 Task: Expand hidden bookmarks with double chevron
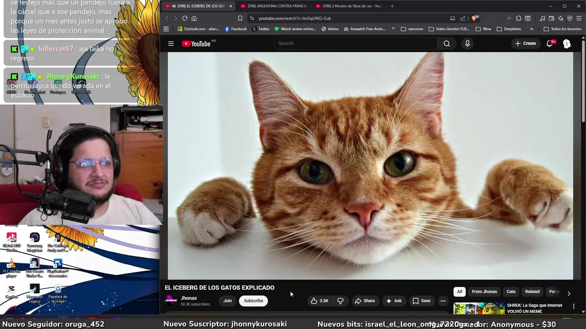(x=532, y=29)
